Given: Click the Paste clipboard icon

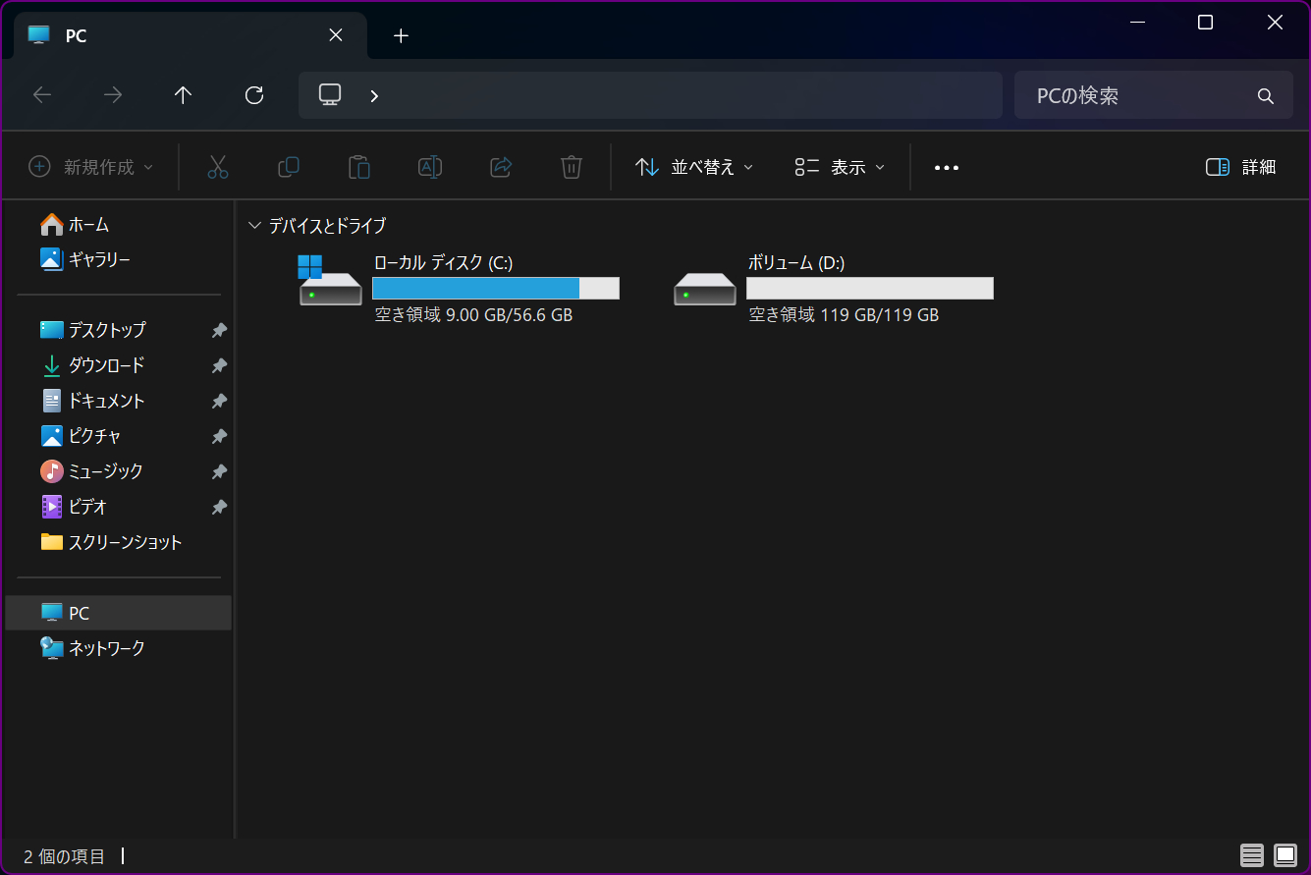Looking at the screenshot, I should coord(359,167).
